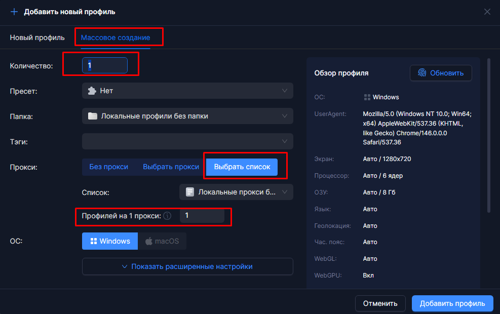Click the profile overview vertical scrollbar
This screenshot has width=500, height=314.
489,136
